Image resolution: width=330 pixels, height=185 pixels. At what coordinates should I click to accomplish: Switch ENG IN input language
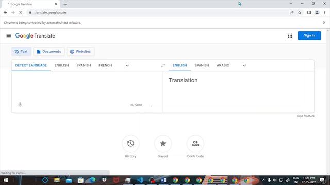pyautogui.click(x=295, y=180)
